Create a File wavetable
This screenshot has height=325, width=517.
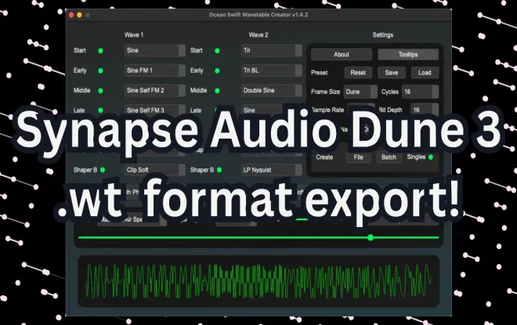pos(359,157)
